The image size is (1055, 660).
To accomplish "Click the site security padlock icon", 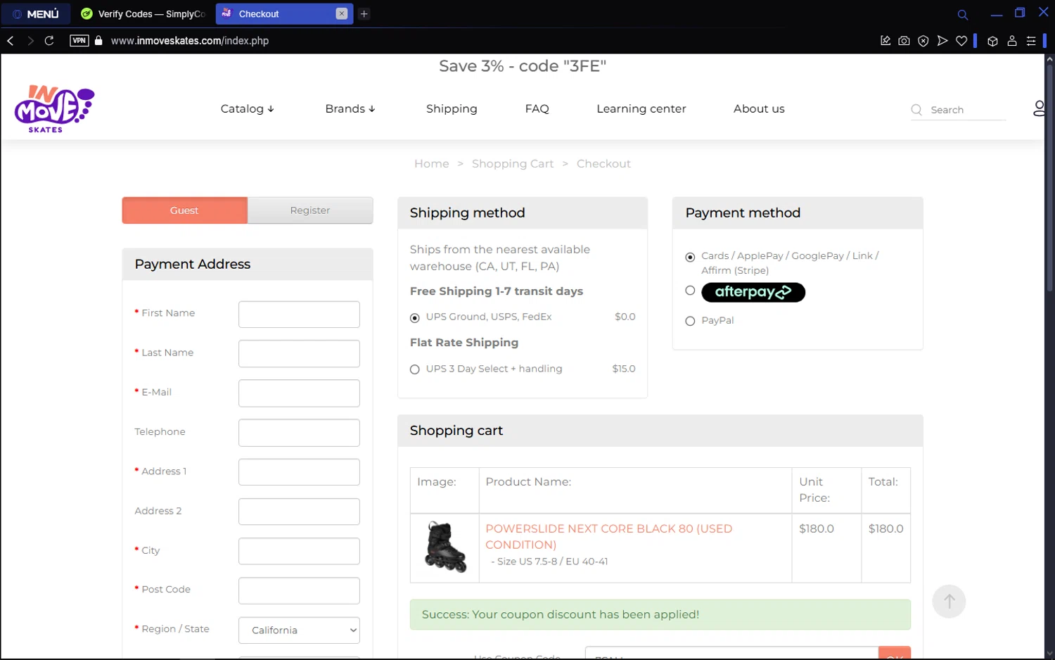I will [x=98, y=41].
